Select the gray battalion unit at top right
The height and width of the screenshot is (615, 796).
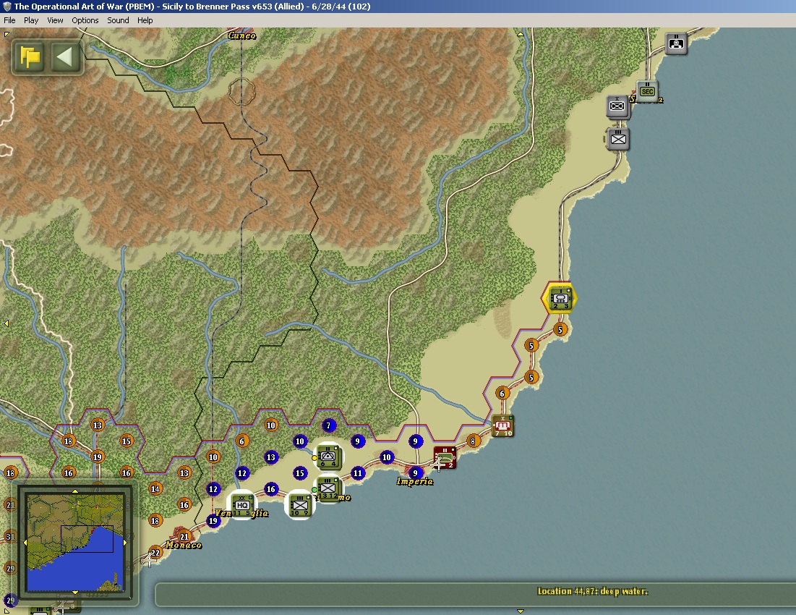(676, 43)
